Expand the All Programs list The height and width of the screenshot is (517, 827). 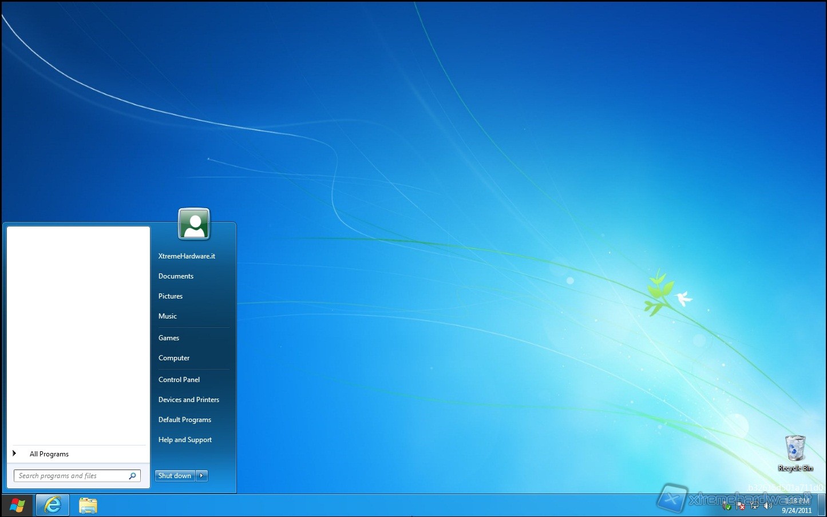point(49,454)
